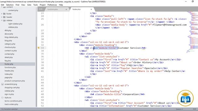Click the sidebar vertical scrollbar
198x111 pixels.
(x=37, y=72)
